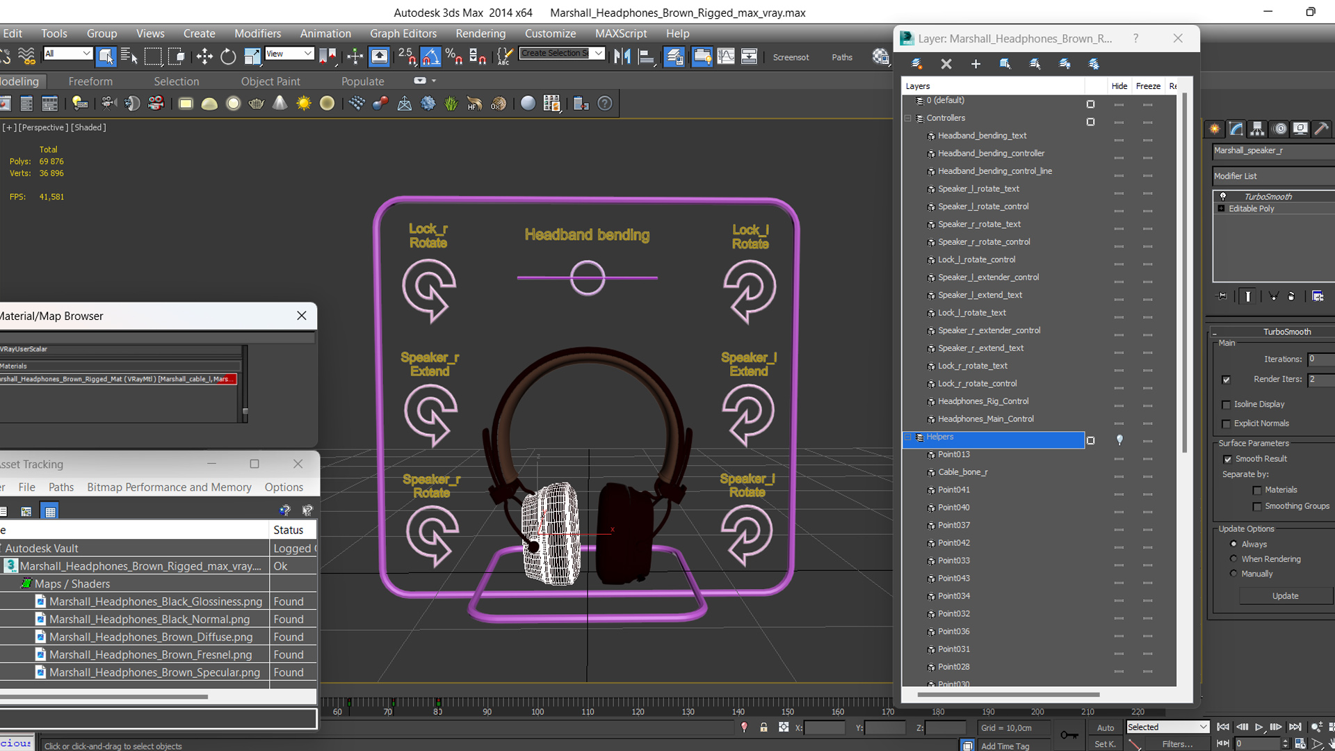Click Layer dialog horizontal scrollbar
Screen dimensions: 1335x751
click(x=1008, y=694)
